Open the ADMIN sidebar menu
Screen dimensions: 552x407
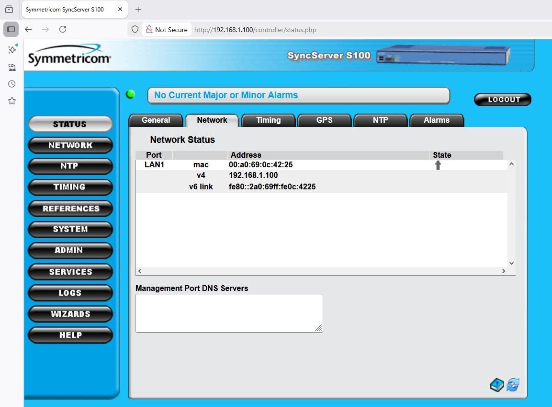(x=70, y=250)
